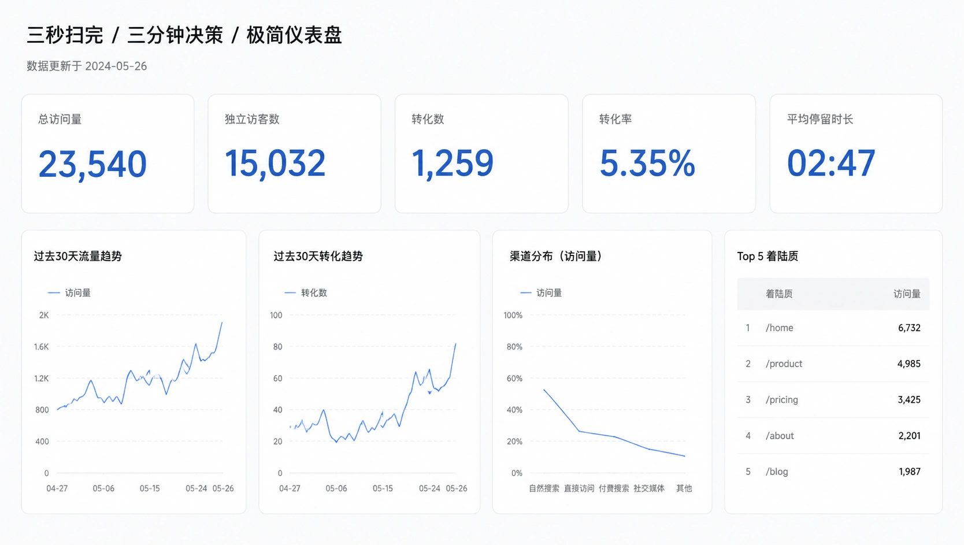Open the /about landing page row
The height and width of the screenshot is (545, 964).
tap(833, 436)
